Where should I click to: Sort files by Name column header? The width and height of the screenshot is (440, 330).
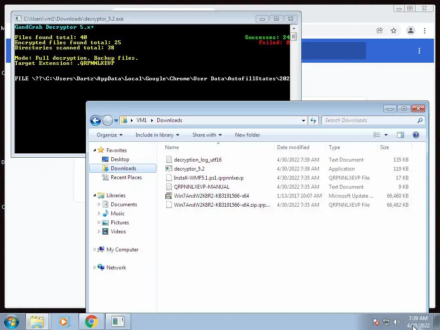pos(172,147)
